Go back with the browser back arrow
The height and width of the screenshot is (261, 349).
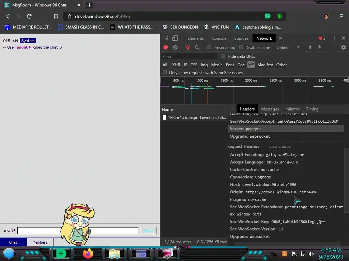7,16
